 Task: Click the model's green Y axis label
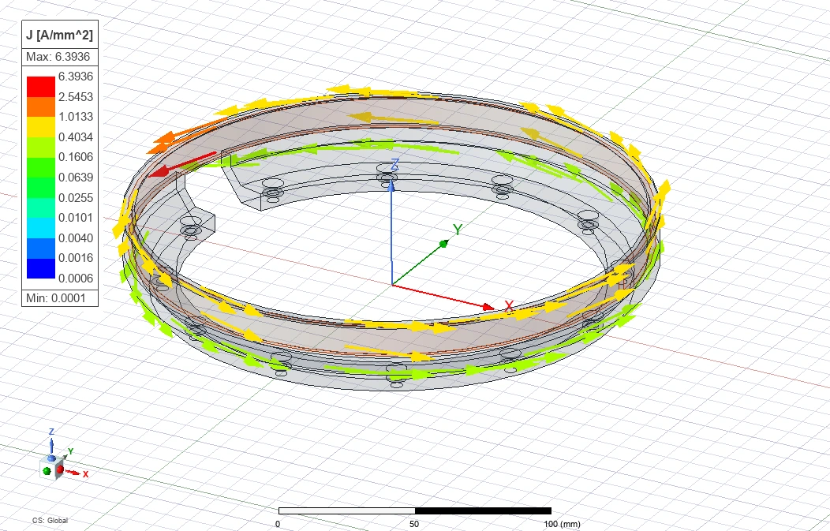[x=458, y=230]
